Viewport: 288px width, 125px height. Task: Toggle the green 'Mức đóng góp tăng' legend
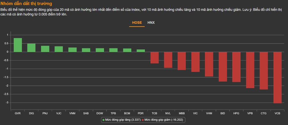click(121, 120)
